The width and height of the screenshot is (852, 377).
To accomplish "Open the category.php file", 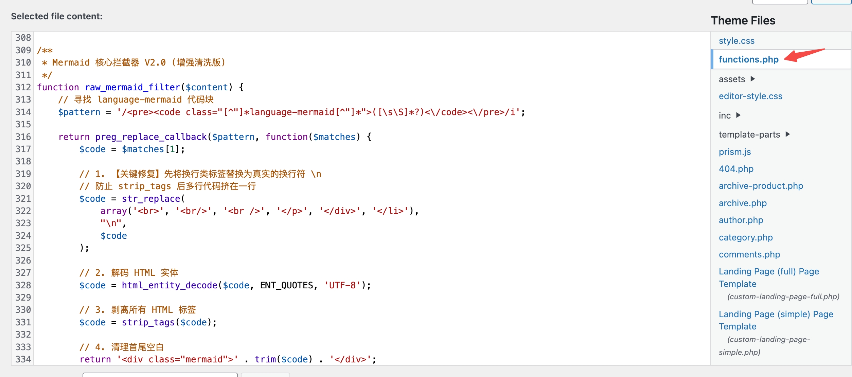I will [745, 237].
